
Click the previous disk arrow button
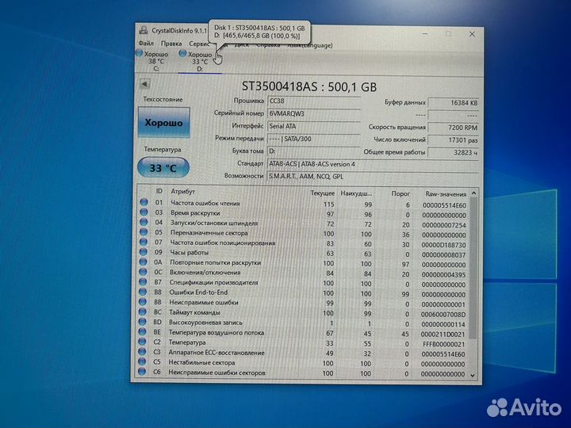144,84
